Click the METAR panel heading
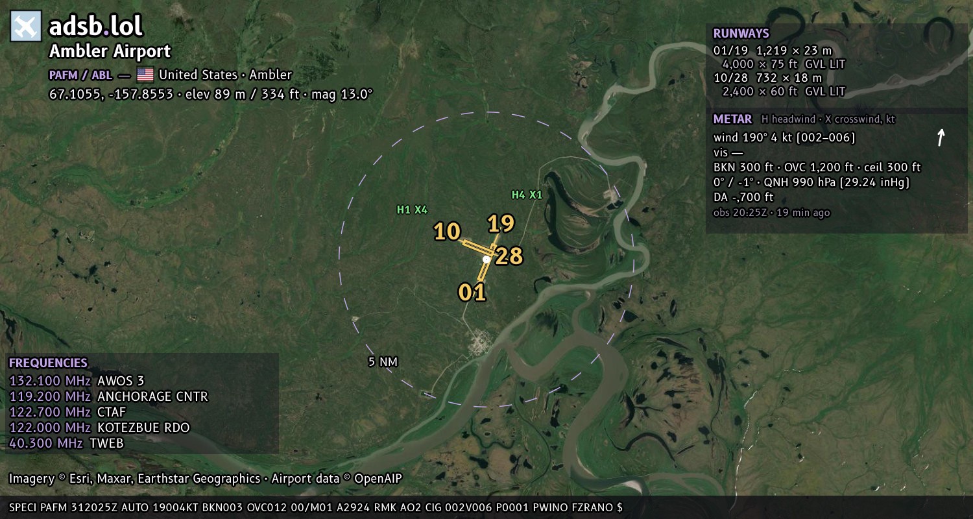This screenshot has height=519, width=973. 732,119
